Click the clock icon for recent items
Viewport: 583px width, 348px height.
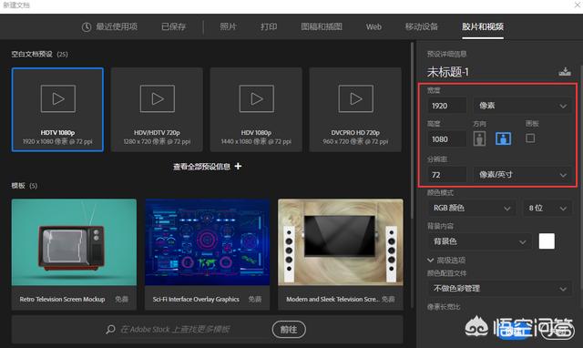[x=87, y=26]
